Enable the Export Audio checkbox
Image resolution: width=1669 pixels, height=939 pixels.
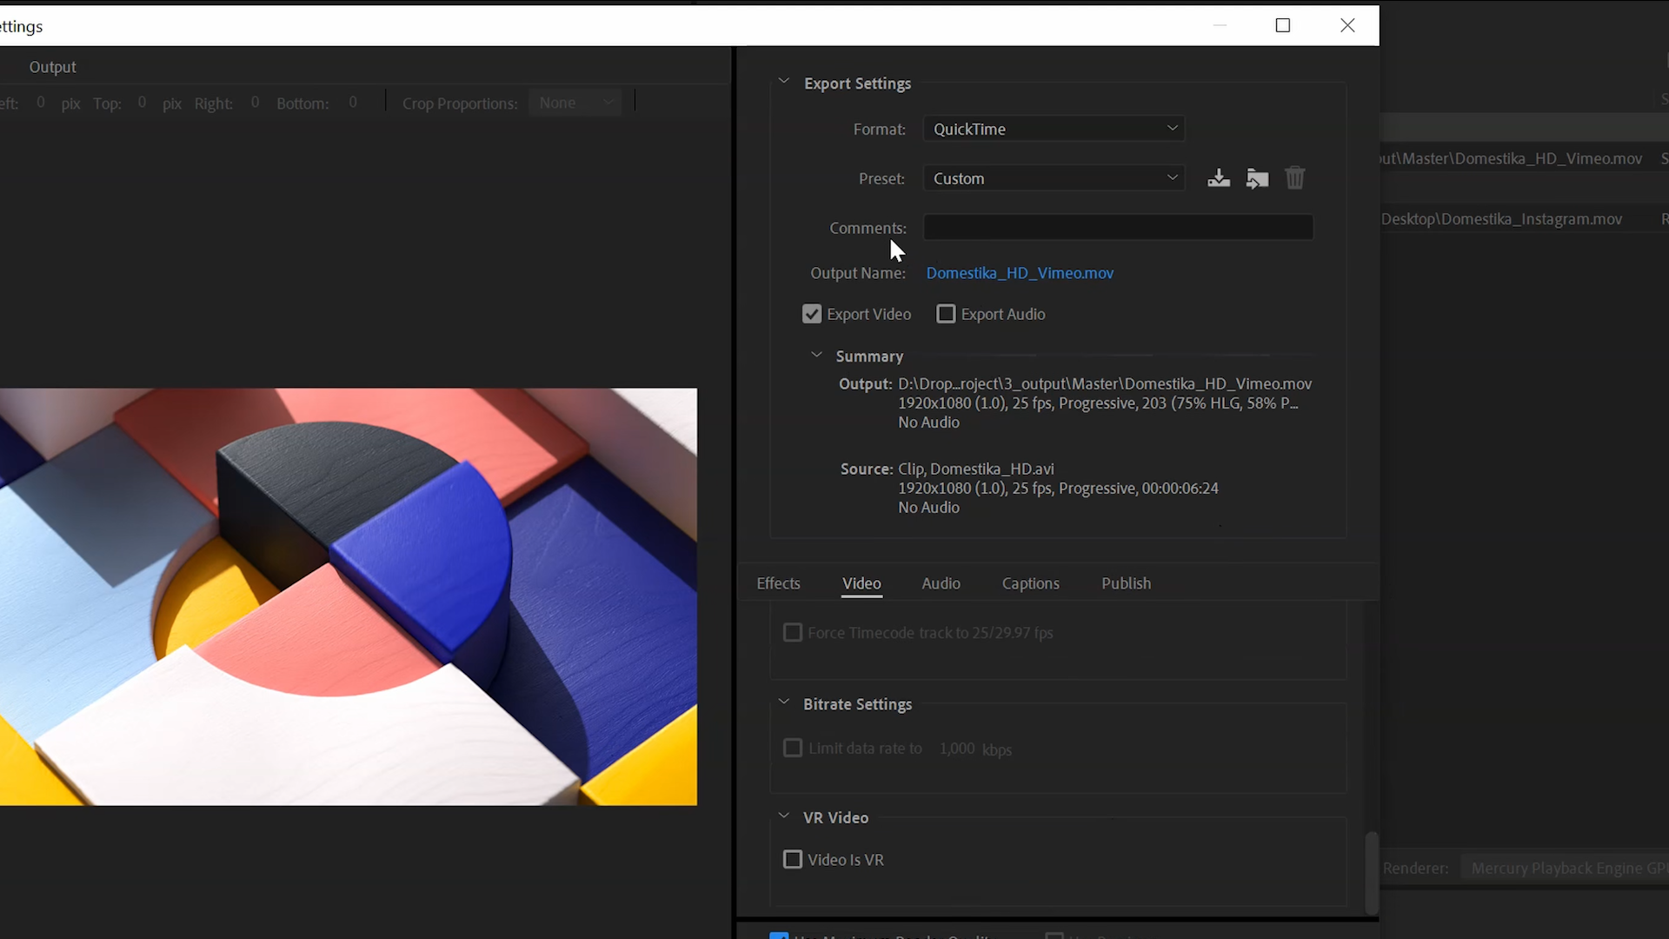(x=946, y=314)
